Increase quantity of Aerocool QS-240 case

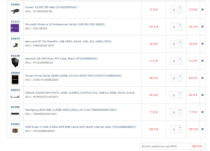click(x=180, y=59)
